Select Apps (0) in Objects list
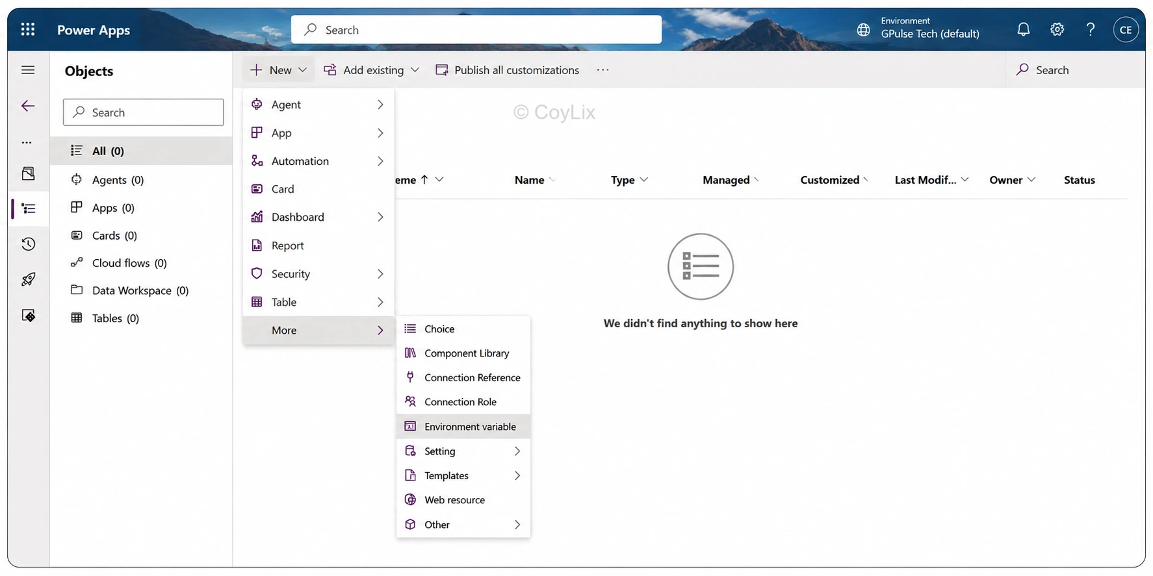Screen dimensions: 1153x576 pos(141,208)
